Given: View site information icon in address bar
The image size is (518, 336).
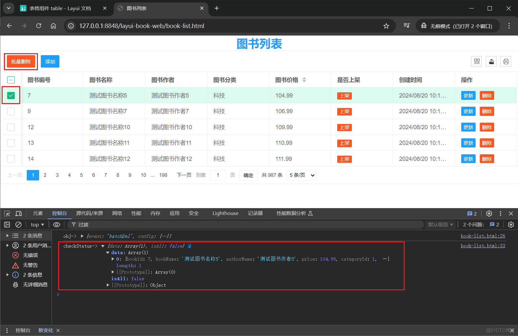Looking at the screenshot, I should [x=71, y=26].
